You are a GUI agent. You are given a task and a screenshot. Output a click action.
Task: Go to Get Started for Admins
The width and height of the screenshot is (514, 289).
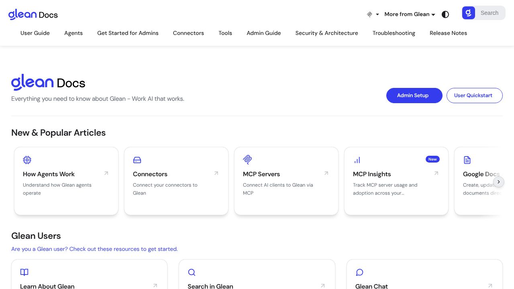pos(128,33)
